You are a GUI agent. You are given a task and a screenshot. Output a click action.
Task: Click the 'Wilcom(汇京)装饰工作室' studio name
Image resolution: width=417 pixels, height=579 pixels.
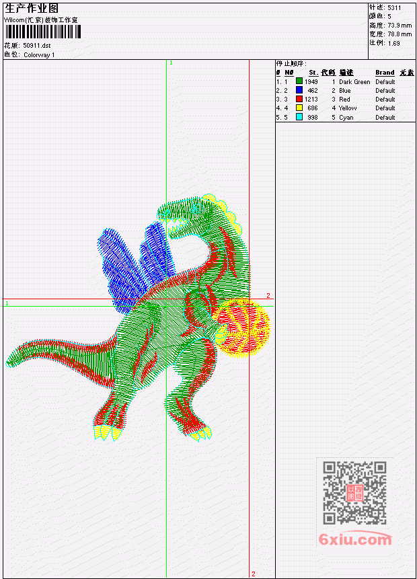(41, 20)
